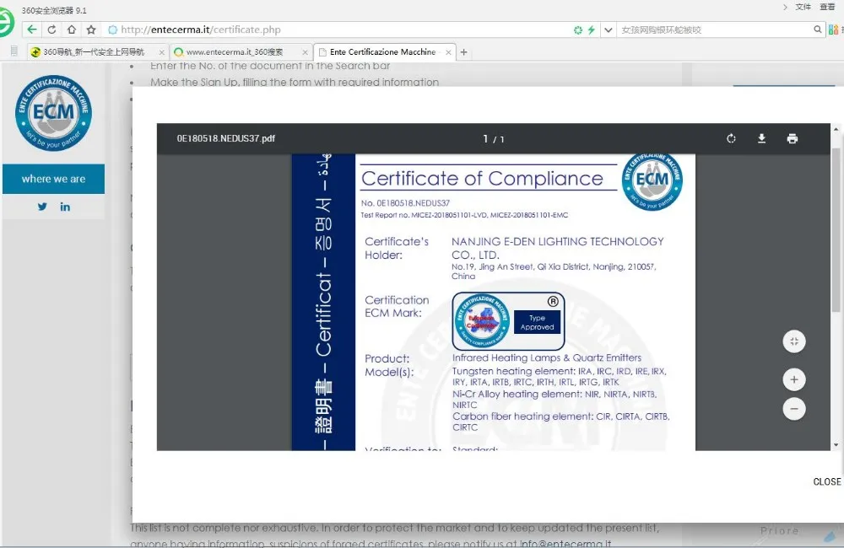
Task: Print the certificate PDF
Action: click(792, 139)
